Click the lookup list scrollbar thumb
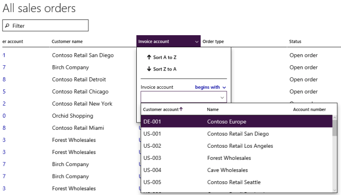 335,128
